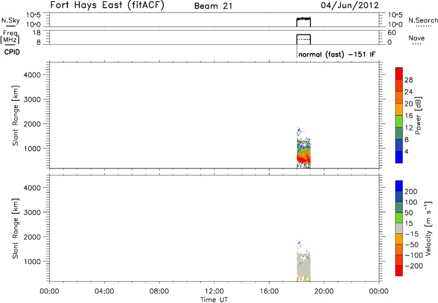The height and width of the screenshot is (303, 438).
Task: Select the teal Power segment between 8 and 12
Action: click(399, 133)
